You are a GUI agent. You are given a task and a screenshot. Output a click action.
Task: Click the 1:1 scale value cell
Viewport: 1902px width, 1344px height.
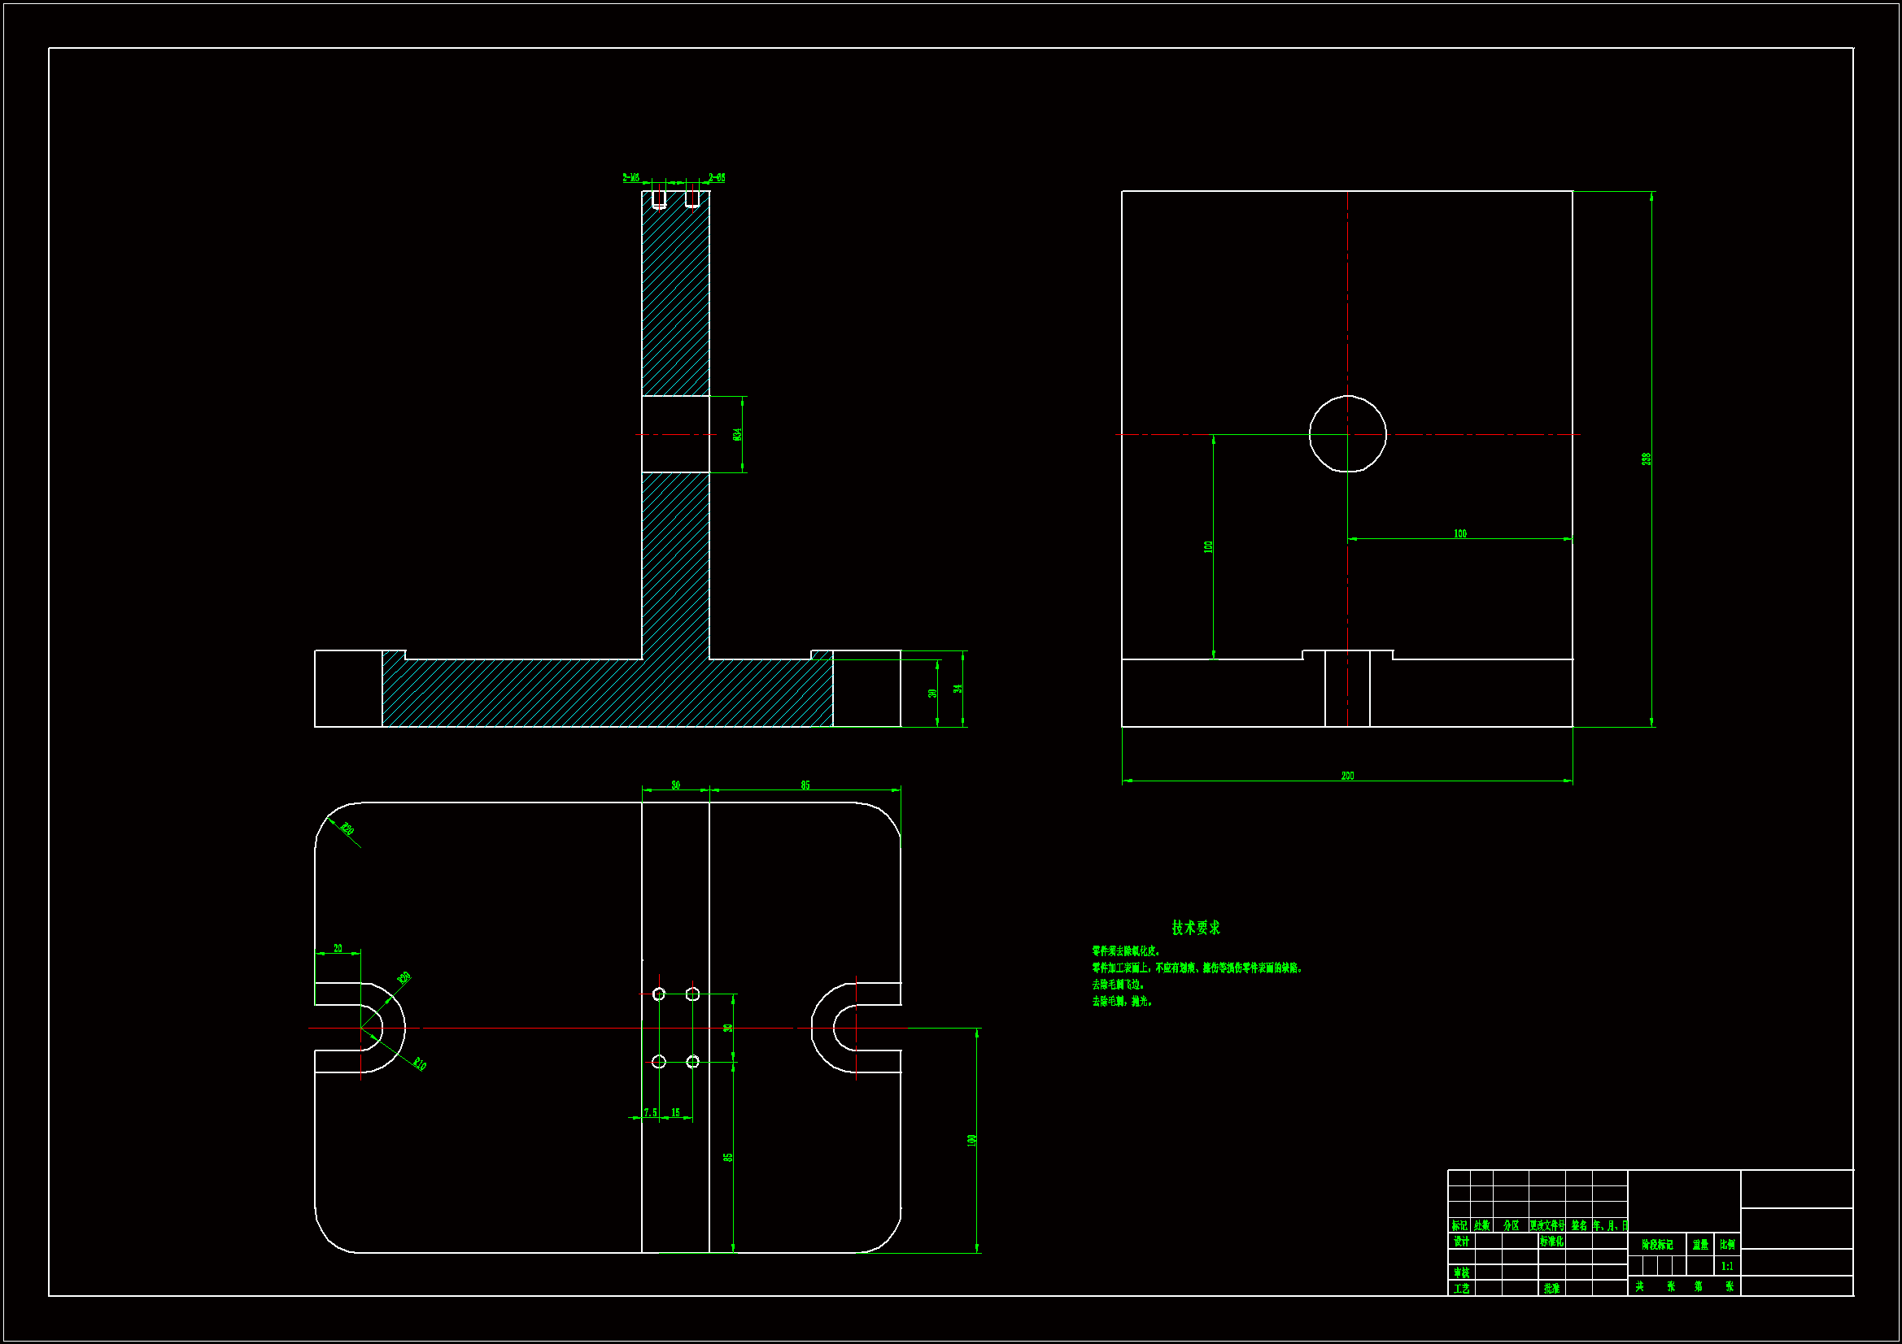pyautogui.click(x=1727, y=1265)
